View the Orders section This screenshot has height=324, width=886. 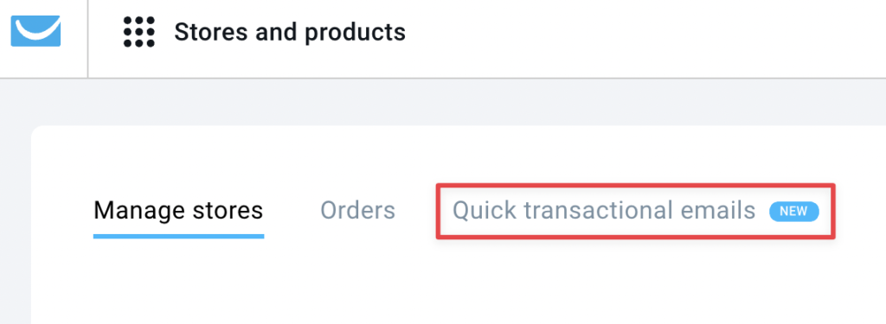357,211
